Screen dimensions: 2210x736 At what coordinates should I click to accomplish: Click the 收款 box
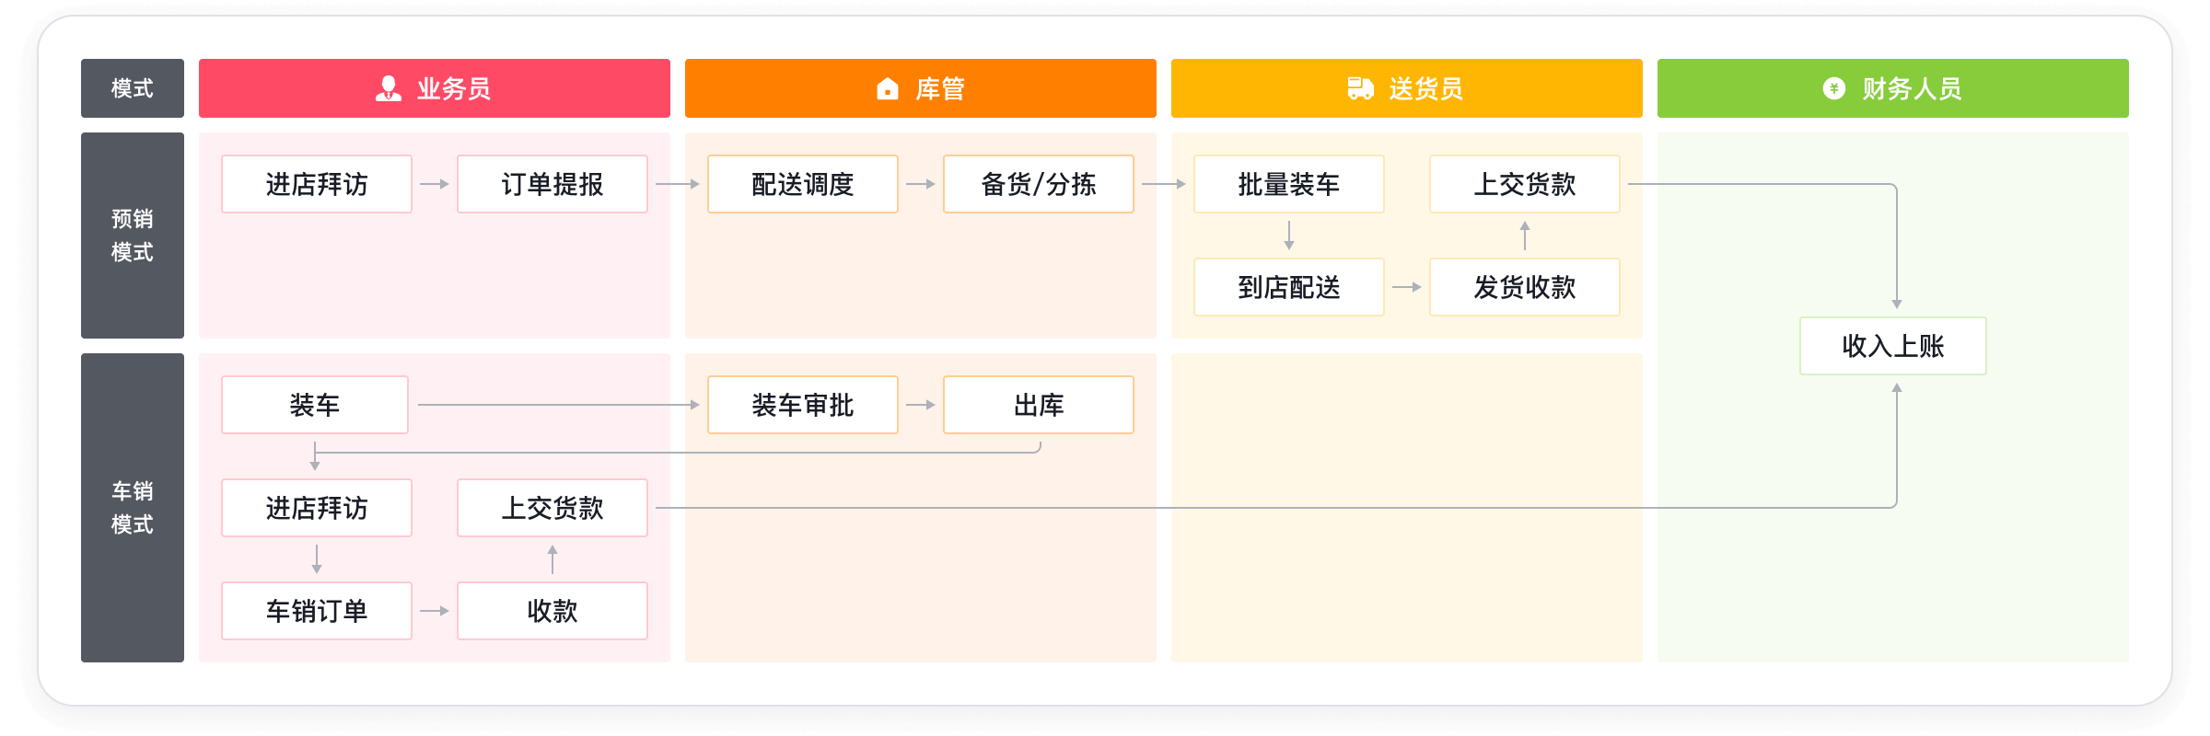(552, 611)
